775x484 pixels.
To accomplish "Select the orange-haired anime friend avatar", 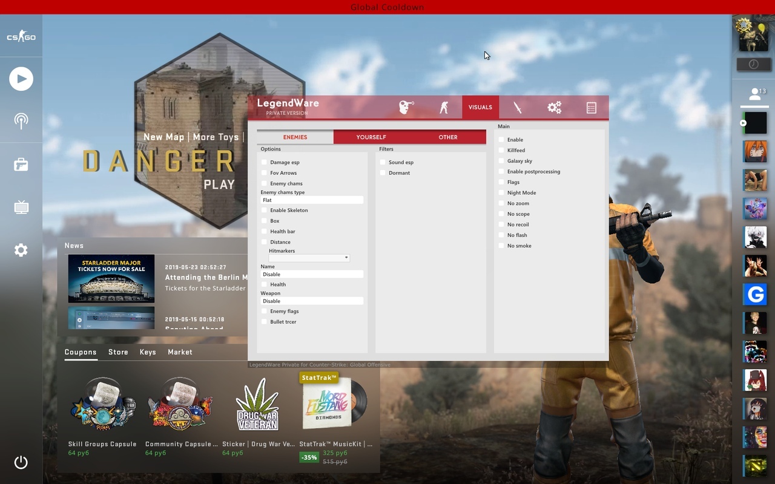I will [755, 151].
